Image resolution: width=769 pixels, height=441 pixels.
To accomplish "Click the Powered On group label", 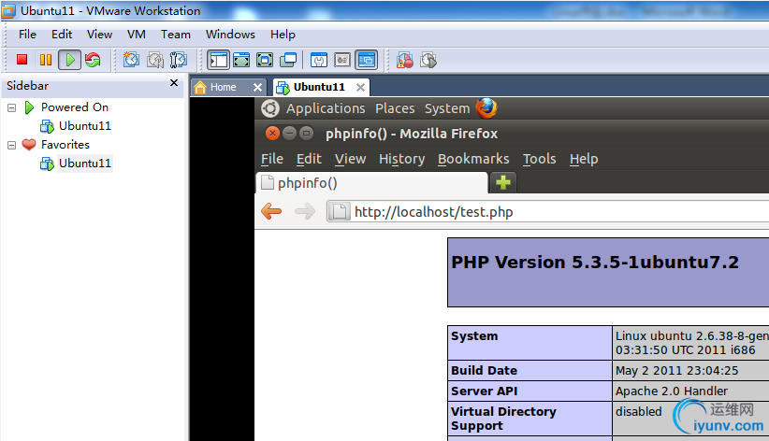I will coord(75,107).
